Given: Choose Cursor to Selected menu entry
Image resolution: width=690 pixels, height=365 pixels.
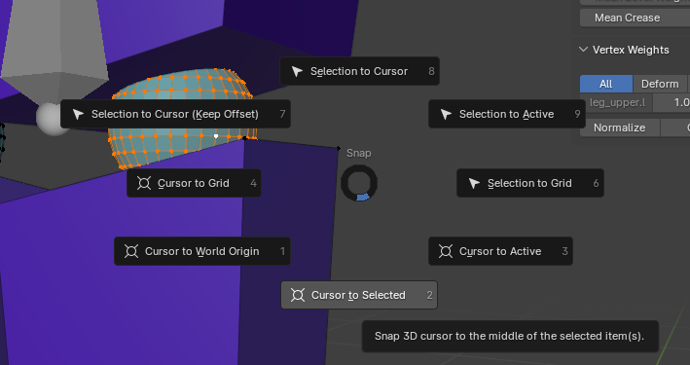Looking at the screenshot, I should [359, 295].
